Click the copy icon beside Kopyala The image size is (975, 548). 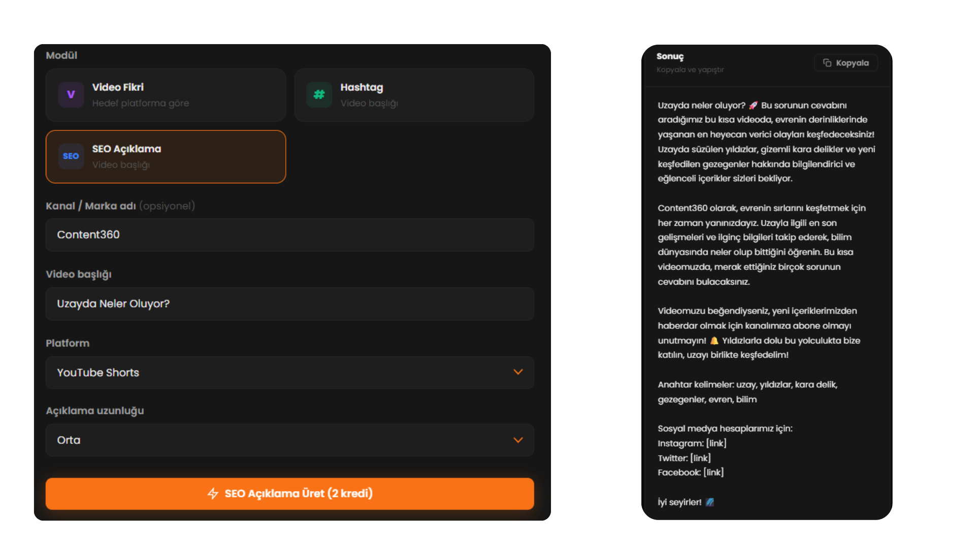point(827,63)
